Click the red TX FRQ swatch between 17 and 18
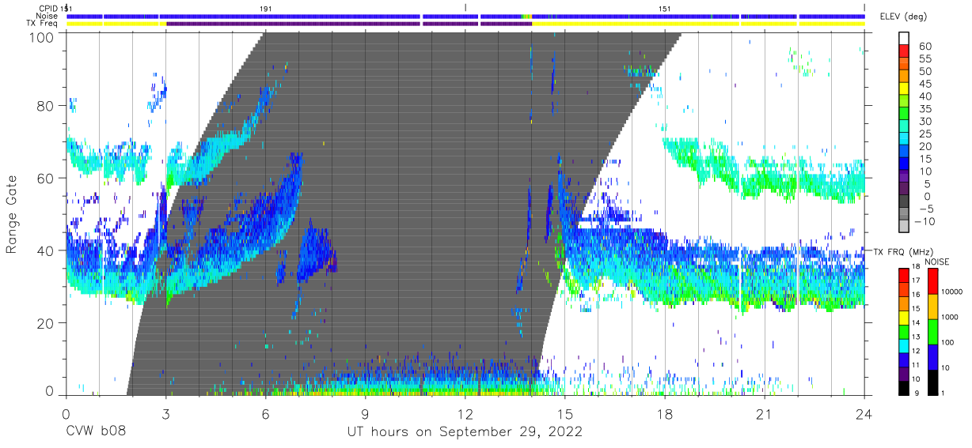The height and width of the screenshot is (448, 972). pos(905,275)
